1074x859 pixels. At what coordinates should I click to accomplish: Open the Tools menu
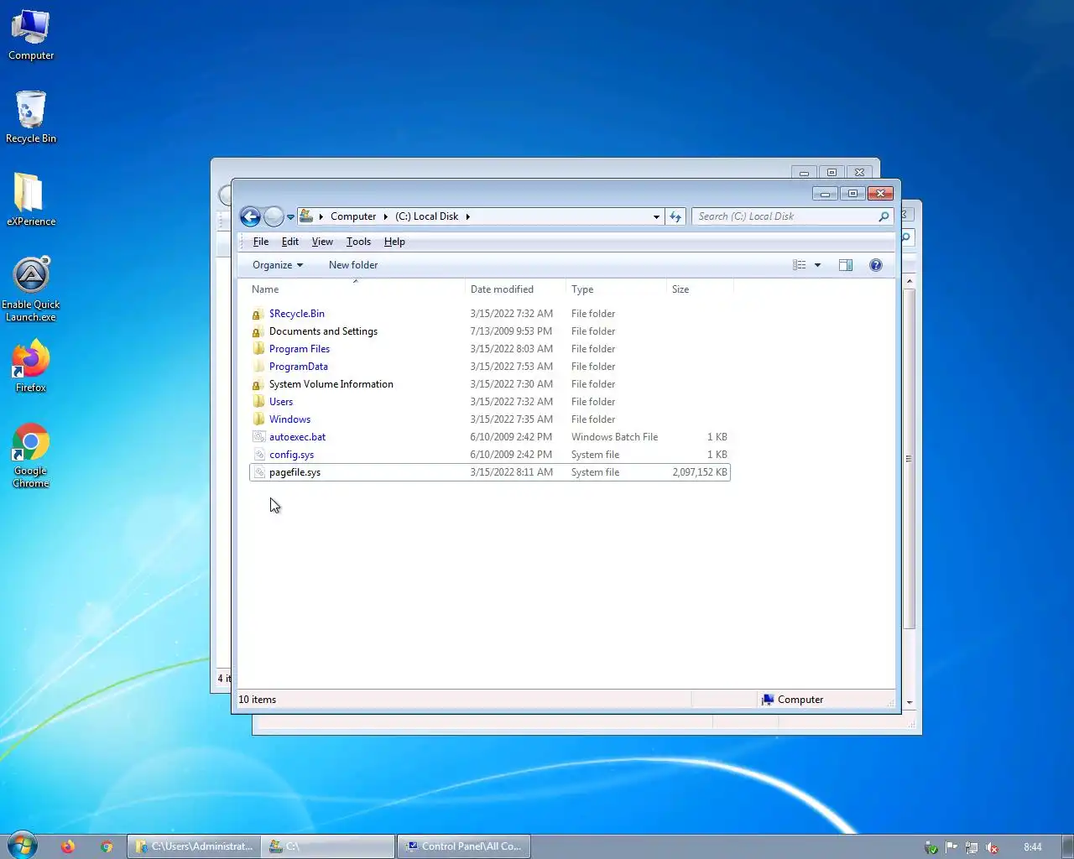tap(358, 242)
